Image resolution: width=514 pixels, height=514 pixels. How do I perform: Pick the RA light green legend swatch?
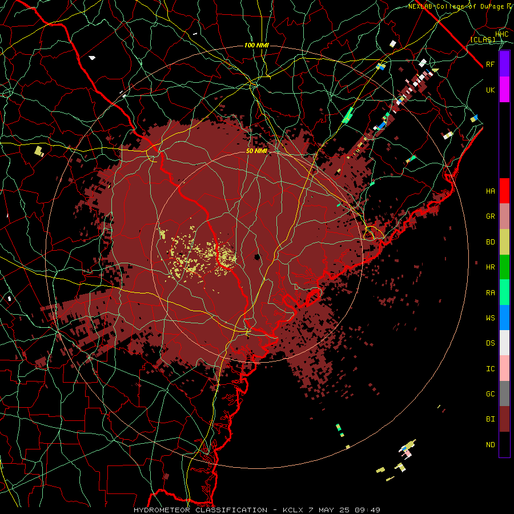point(504,292)
